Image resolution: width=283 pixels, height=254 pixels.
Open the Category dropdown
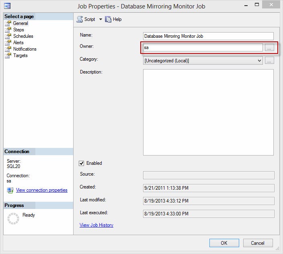click(259, 61)
